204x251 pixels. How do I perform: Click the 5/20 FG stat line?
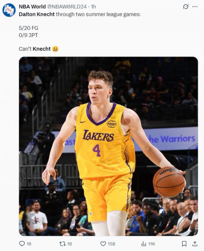coord(28,28)
